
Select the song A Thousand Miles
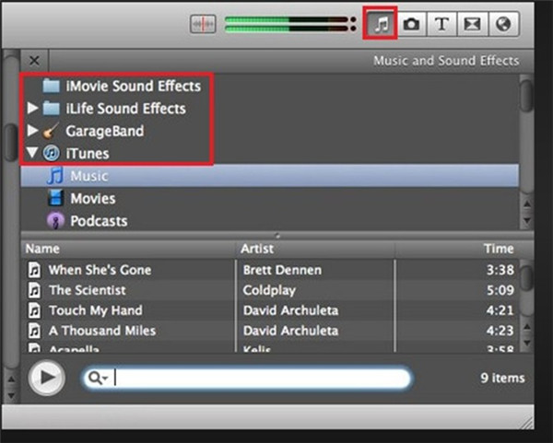tap(102, 331)
